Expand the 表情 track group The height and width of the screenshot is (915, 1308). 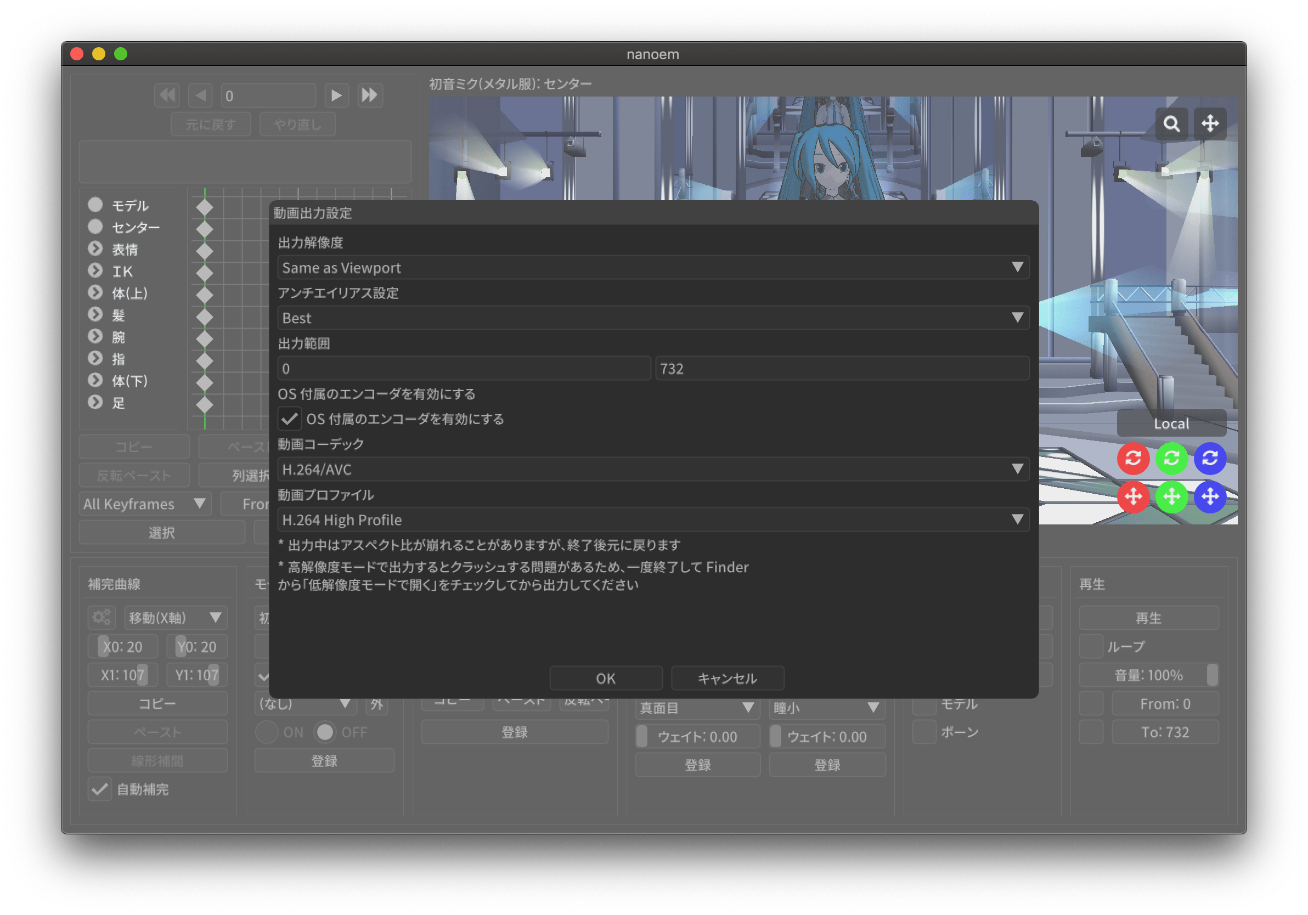tap(95, 249)
